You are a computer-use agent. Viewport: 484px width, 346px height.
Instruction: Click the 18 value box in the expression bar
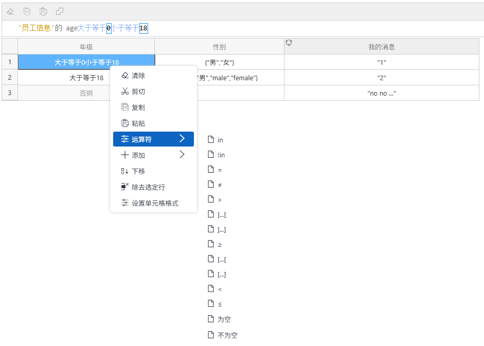pyautogui.click(x=144, y=28)
